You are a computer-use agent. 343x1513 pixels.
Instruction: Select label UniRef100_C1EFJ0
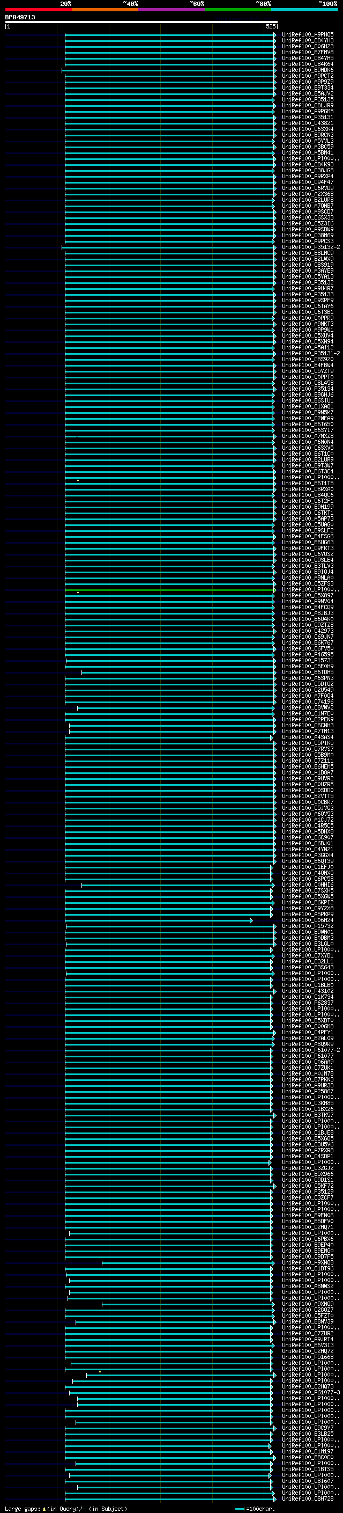click(x=308, y=867)
